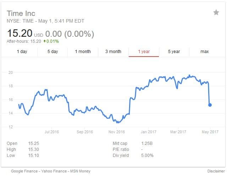Viewport: 227px width, 176px height.
Task: Click the Mkt cap value 1.25B
Action: 147,143
